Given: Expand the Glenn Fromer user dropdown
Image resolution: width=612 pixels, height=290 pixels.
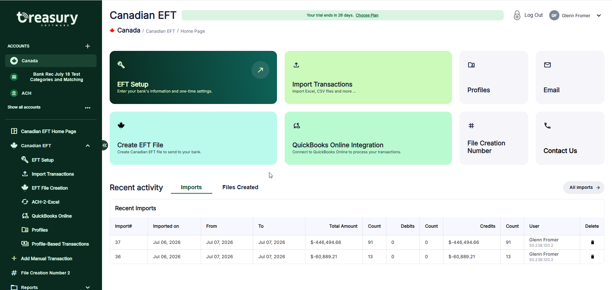Looking at the screenshot, I should pos(599,15).
